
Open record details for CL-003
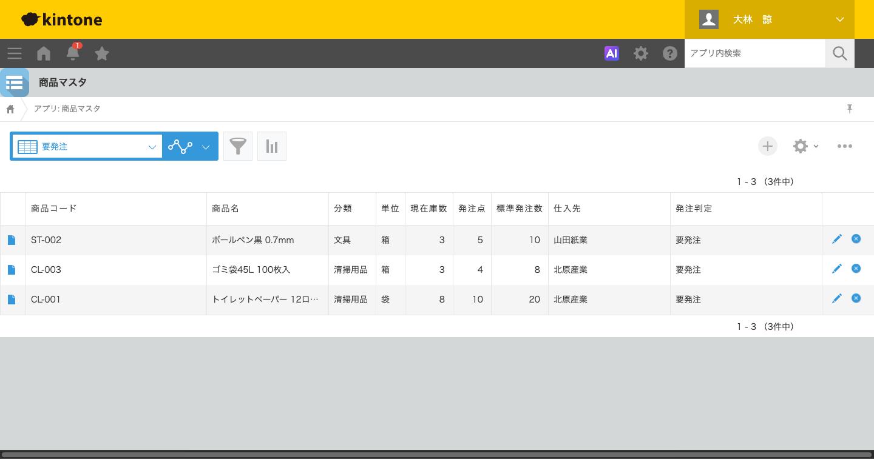(12, 270)
